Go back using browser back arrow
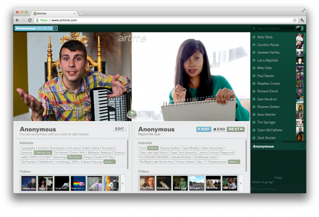Image resolution: width=319 pixels, height=217 pixels. (x=17, y=21)
